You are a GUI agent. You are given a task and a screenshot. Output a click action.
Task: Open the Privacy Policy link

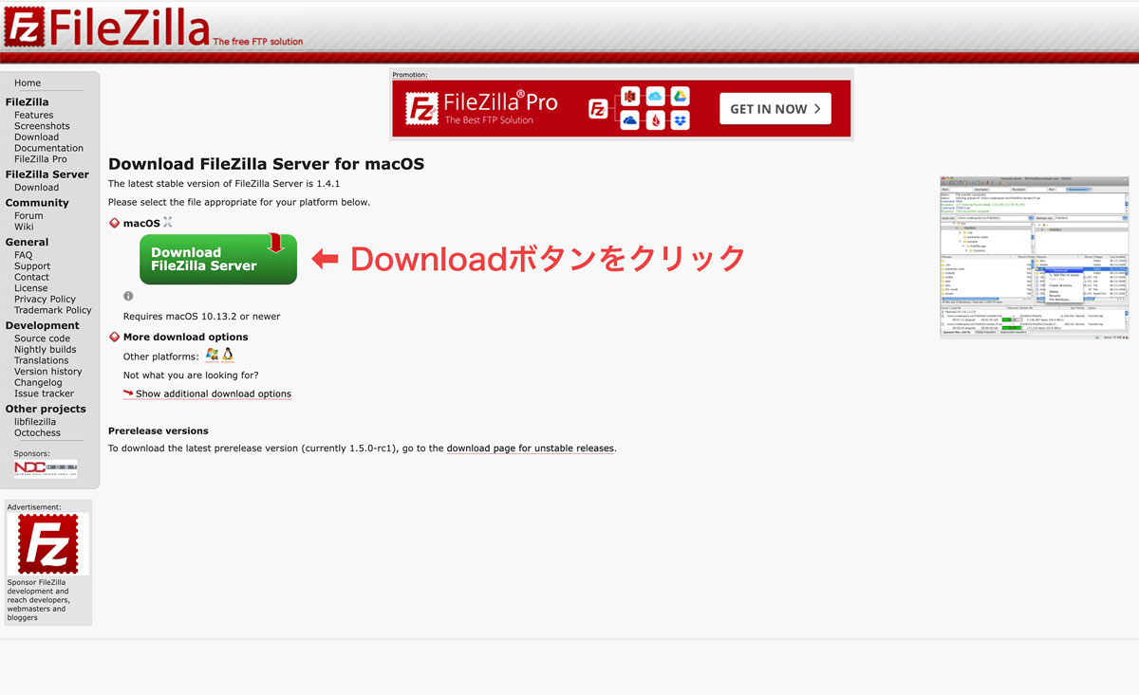pyautogui.click(x=45, y=300)
